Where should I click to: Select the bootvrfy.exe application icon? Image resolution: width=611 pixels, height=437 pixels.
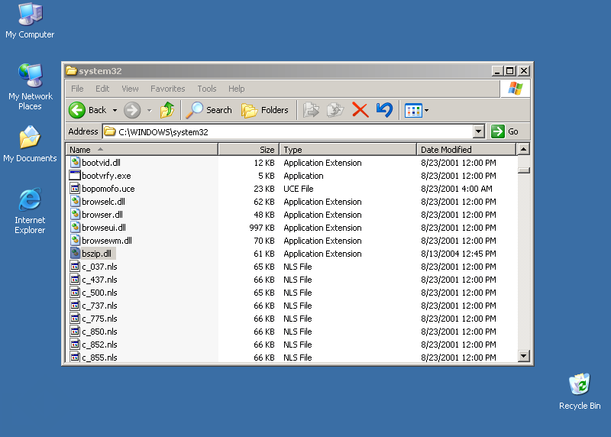click(75, 176)
